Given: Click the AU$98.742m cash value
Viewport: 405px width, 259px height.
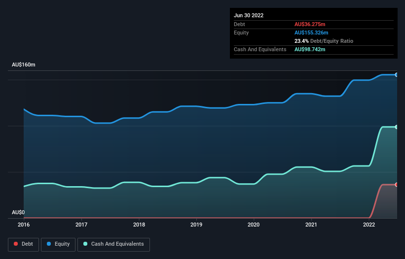Looking at the screenshot, I should (310, 49).
